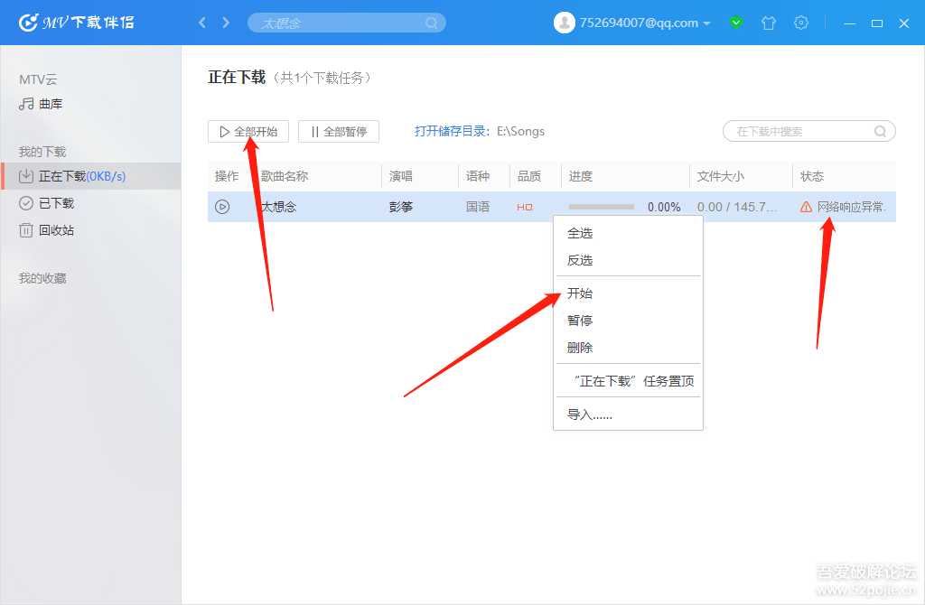Viewport: 925px width, 605px height.
Task: Click the magnifier icon in top search bar
Action: point(432,23)
